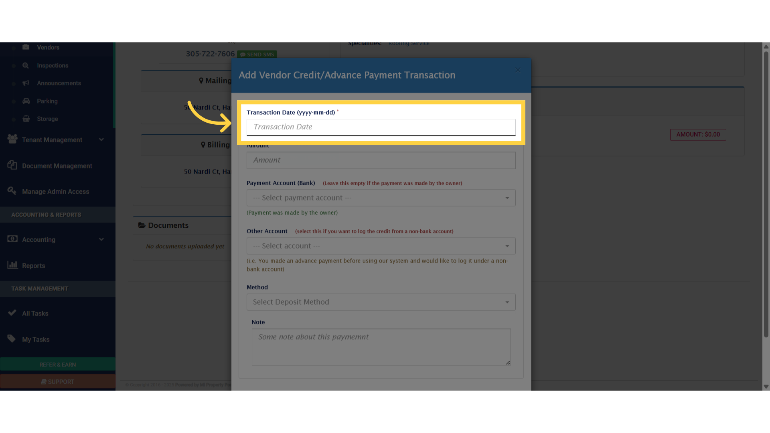
Task: Click the '(Payment was made by the owner)' text
Action: click(292, 213)
